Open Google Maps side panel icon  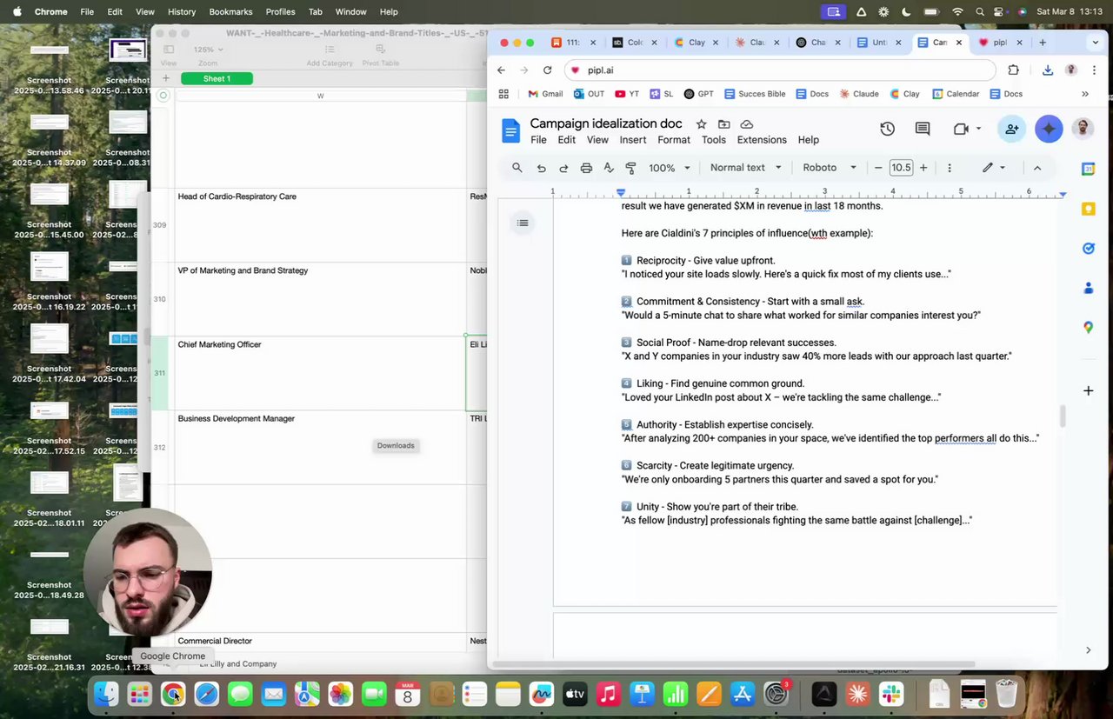[1088, 328]
